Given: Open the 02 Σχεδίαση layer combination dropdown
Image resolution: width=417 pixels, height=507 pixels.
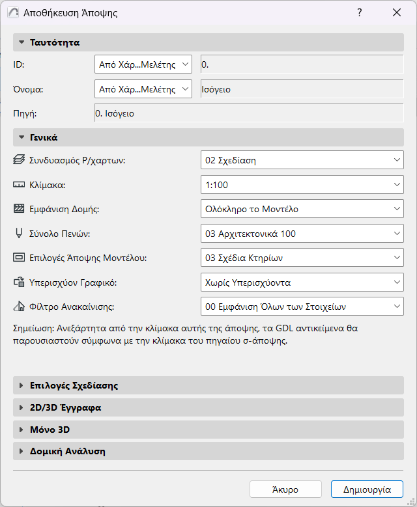Looking at the screenshot, I should click(302, 160).
